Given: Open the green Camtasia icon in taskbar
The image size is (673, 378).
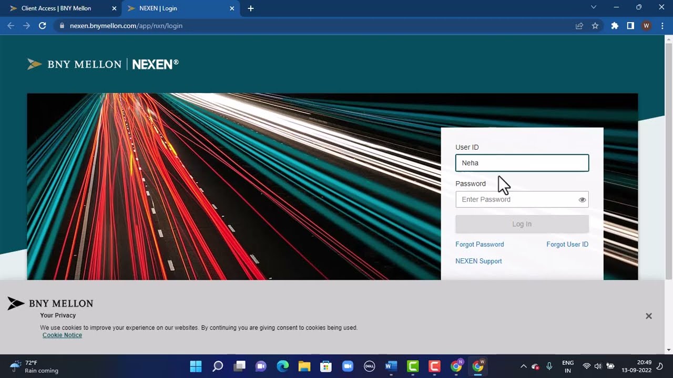Looking at the screenshot, I should [x=413, y=366].
